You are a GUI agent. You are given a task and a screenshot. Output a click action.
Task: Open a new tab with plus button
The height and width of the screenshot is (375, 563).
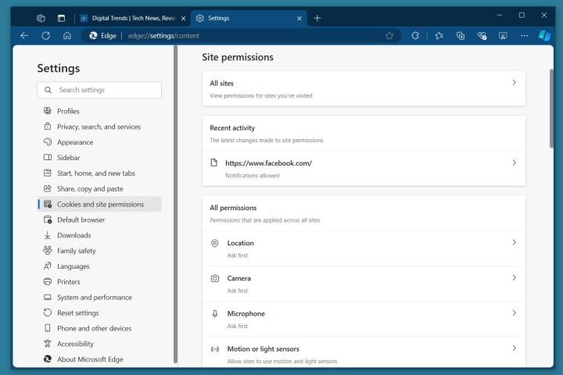point(317,17)
